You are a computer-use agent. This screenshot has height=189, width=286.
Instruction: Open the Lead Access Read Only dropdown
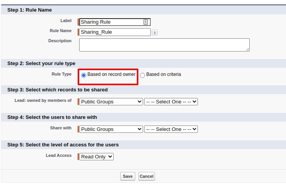coord(96,157)
